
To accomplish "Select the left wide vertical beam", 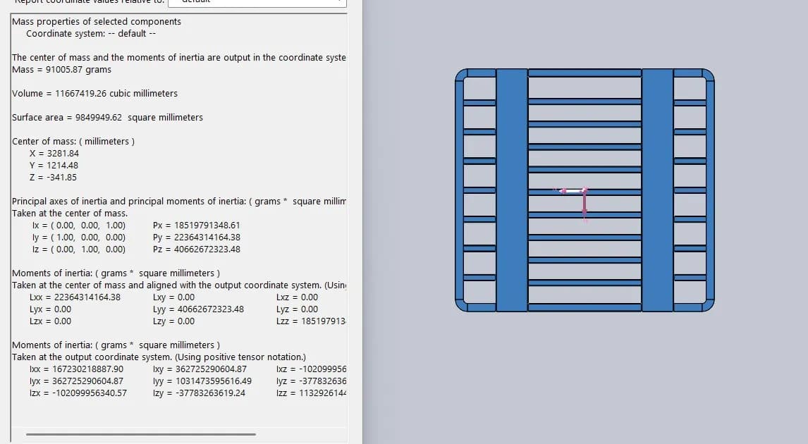I will 512,190.
